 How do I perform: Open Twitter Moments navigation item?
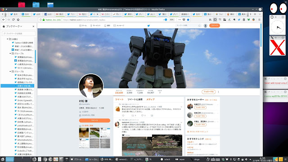coord(95,26)
